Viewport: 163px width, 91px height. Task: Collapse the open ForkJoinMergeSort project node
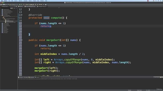[x=1, y=15]
